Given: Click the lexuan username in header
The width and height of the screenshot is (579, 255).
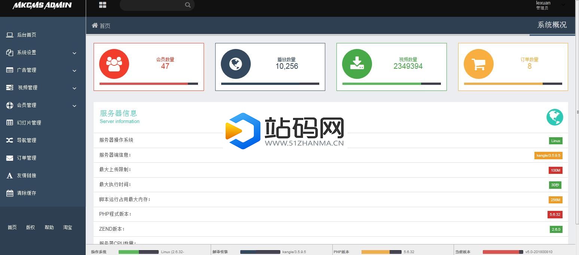Looking at the screenshot, I should click(x=543, y=3).
